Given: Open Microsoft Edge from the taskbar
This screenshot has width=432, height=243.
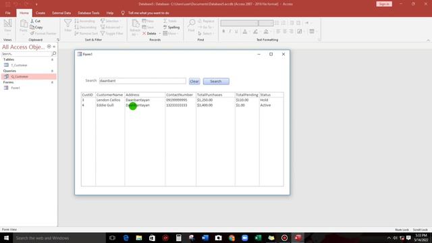Looking at the screenshot, I should (x=126, y=238).
